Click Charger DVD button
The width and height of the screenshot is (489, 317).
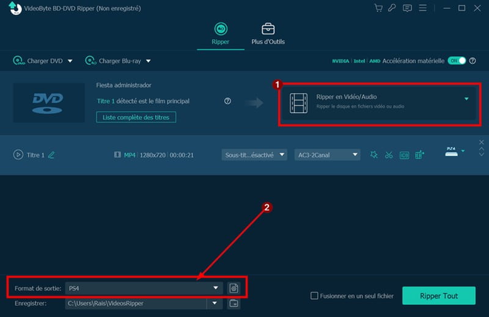[x=38, y=61]
